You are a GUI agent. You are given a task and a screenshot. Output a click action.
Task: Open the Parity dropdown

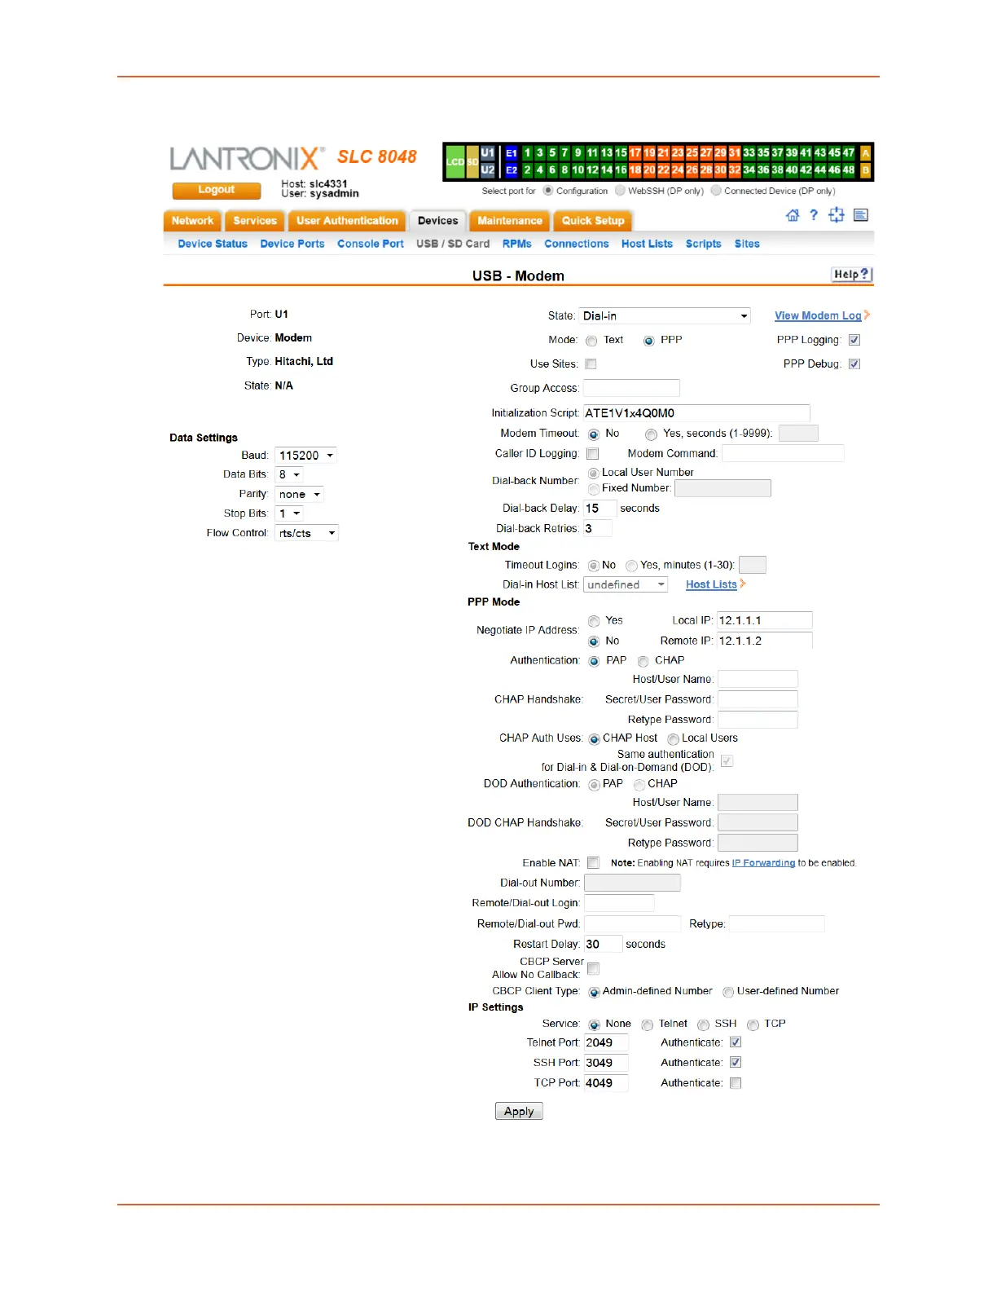[300, 495]
